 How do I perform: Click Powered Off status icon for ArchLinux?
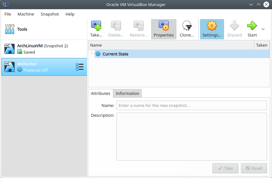20,70
